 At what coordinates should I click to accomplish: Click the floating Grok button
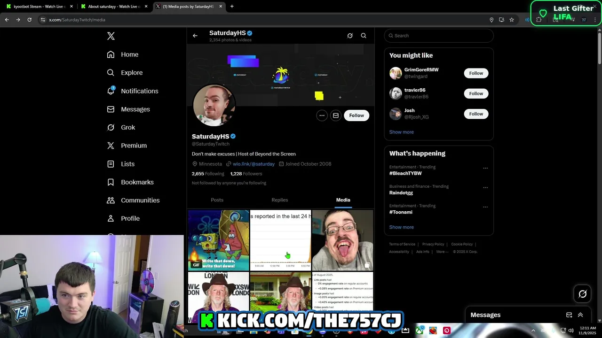(x=583, y=294)
